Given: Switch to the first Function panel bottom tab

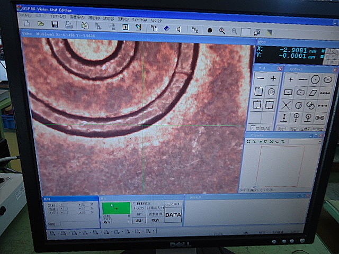Looking at the screenshot, I should coord(282,129).
